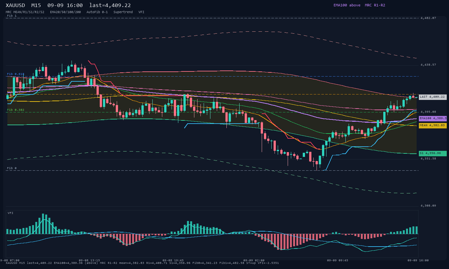Viewport: 449px width, 269px height.
Task: Click the 4,482.07 price axis label
Action: click(x=428, y=18)
